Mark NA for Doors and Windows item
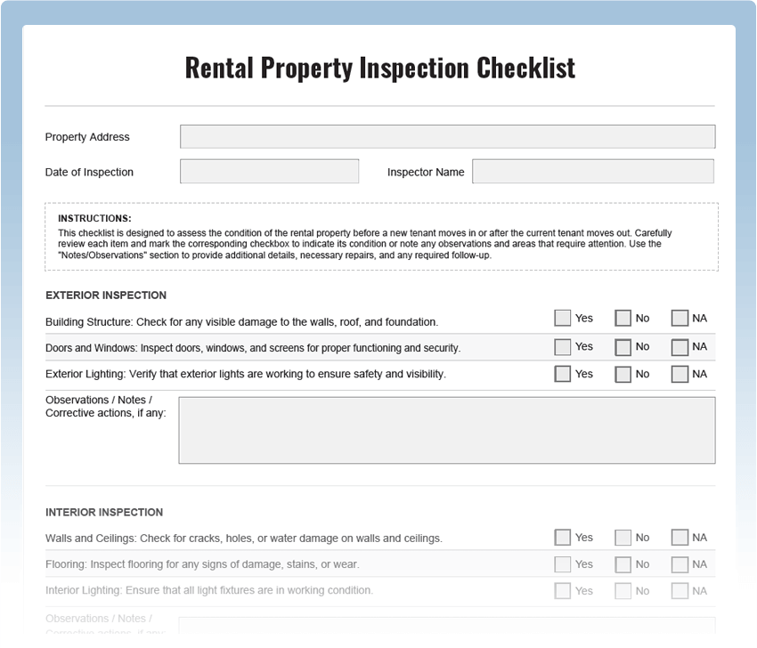 point(680,346)
